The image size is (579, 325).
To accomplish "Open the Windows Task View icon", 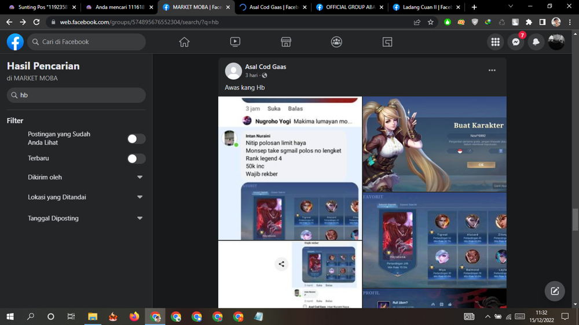I will point(71,316).
